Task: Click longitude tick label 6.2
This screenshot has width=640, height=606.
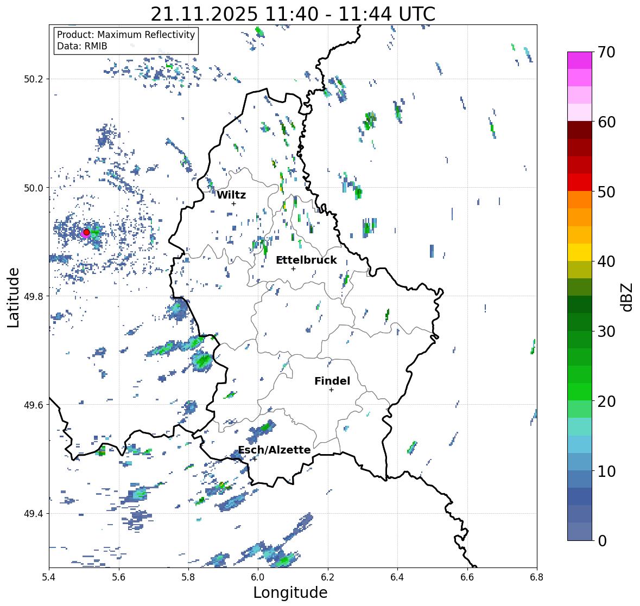Action: (x=328, y=577)
